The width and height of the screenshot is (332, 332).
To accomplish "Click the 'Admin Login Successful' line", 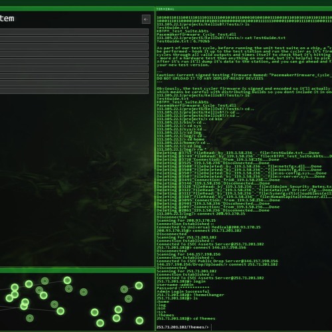I will (x=183, y=291).
